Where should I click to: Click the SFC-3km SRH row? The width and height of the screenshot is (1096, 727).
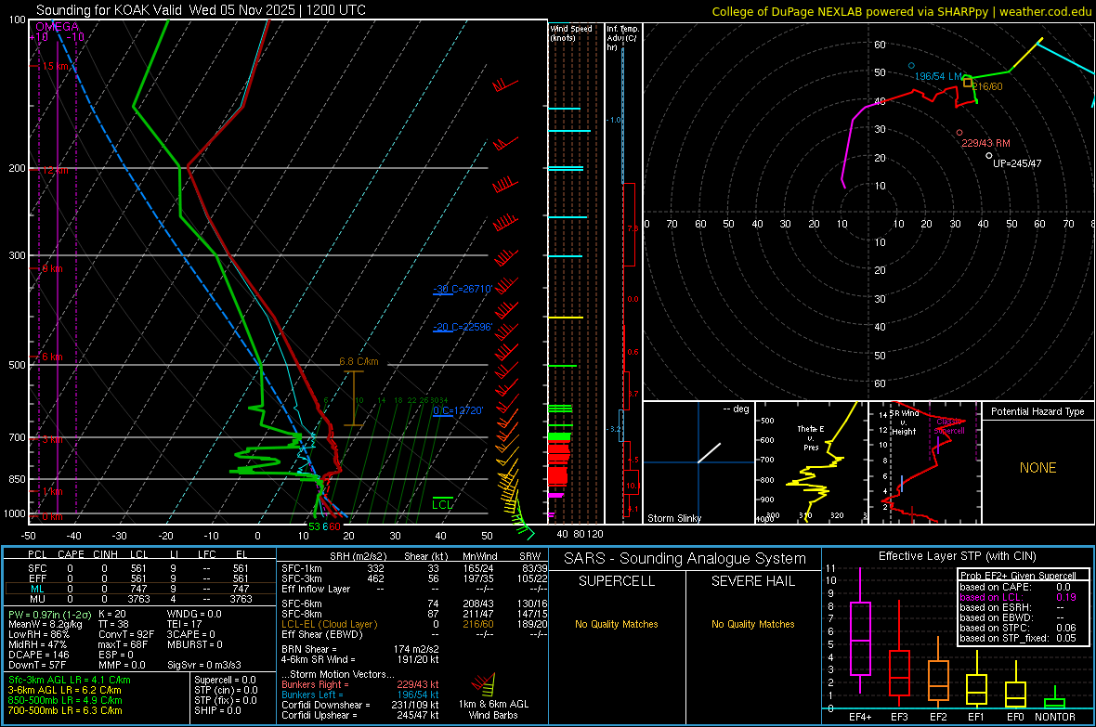(x=414, y=578)
